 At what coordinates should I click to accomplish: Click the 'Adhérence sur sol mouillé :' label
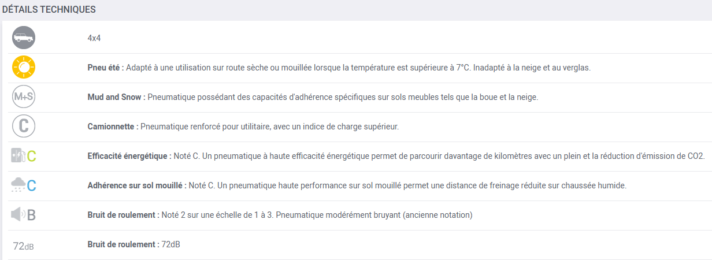pos(137,185)
